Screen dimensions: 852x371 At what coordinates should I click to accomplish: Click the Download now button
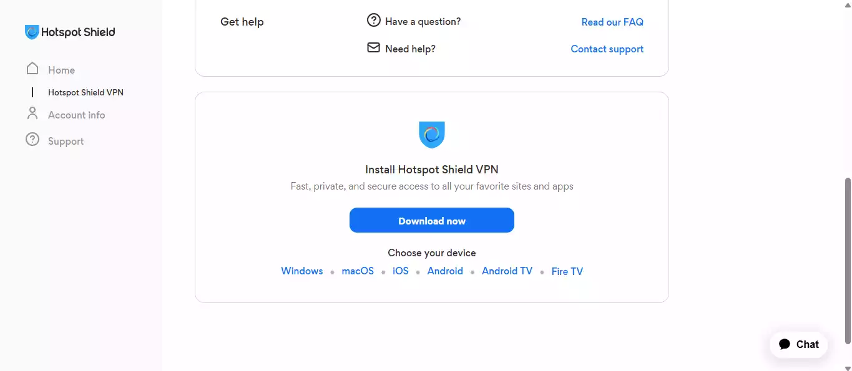(432, 220)
